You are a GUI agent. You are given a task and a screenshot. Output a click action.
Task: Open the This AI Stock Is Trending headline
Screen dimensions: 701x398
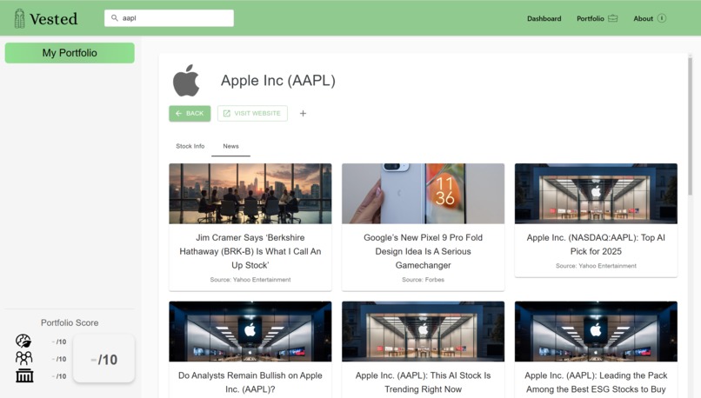tap(423, 382)
